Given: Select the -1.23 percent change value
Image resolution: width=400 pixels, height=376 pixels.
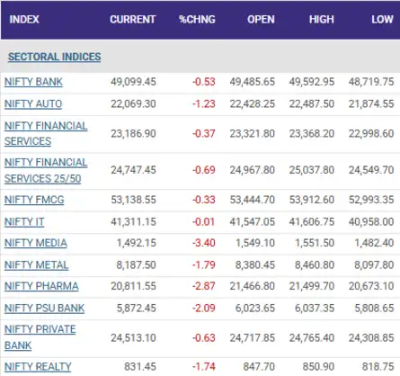Looking at the screenshot, I should [204, 103].
